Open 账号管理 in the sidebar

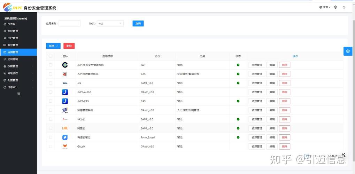(18, 45)
